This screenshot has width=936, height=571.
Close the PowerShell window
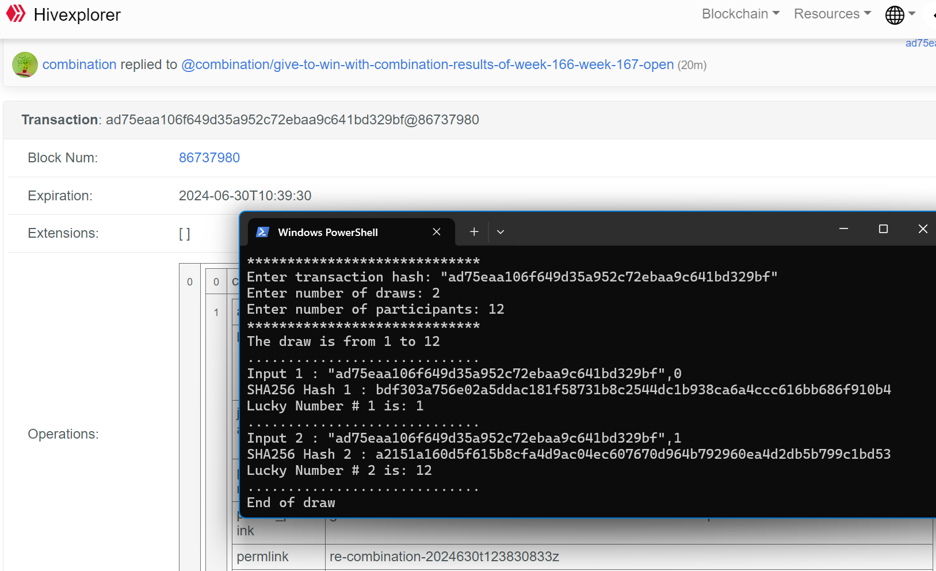click(923, 229)
